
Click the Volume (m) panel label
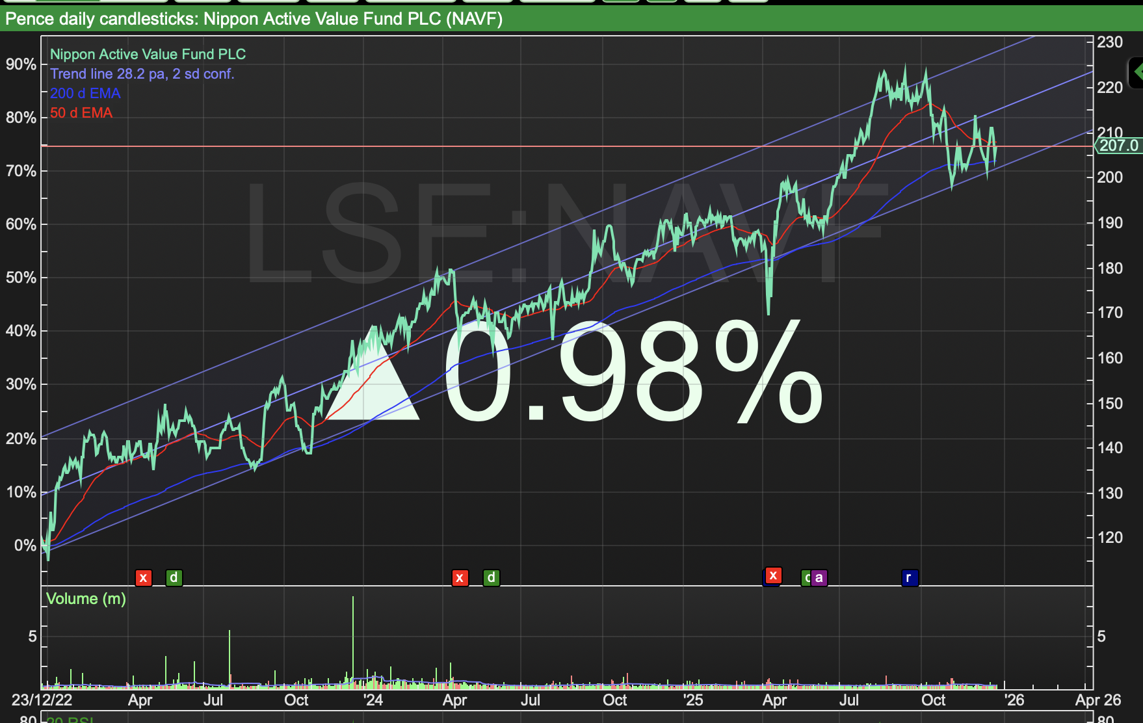pos(86,599)
